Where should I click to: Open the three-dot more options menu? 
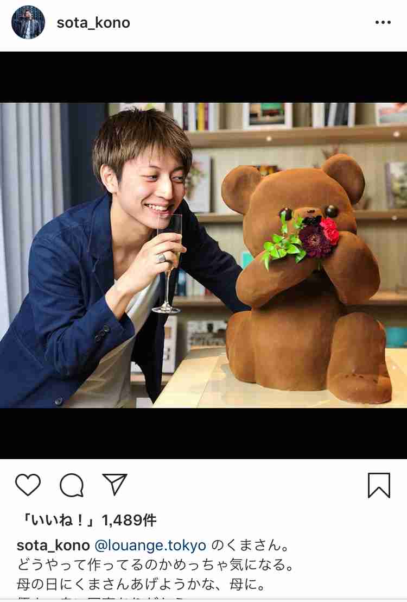pos(383,23)
